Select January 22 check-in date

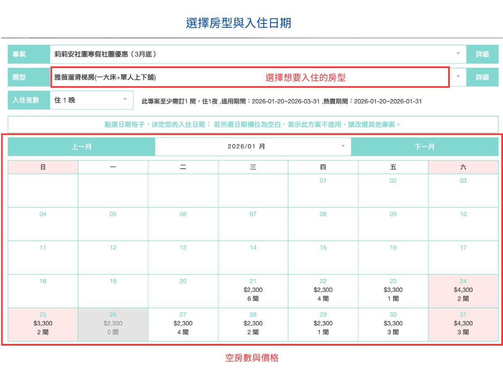323,290
